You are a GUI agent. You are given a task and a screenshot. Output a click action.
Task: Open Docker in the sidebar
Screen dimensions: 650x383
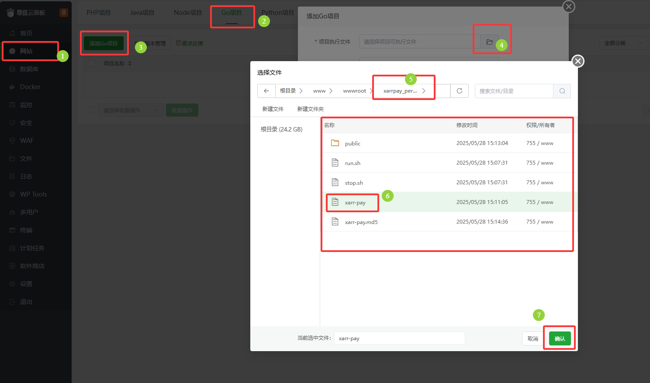click(30, 87)
